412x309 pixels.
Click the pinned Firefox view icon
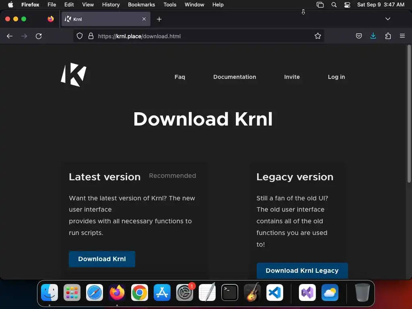pyautogui.click(x=50, y=19)
